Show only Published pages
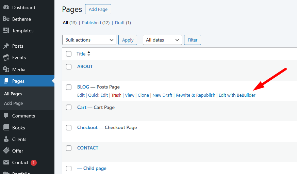 [x=91, y=22]
